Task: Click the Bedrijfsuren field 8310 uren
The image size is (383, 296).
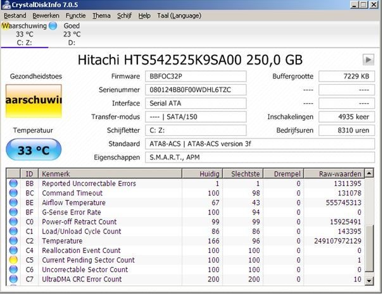Action: 347,130
